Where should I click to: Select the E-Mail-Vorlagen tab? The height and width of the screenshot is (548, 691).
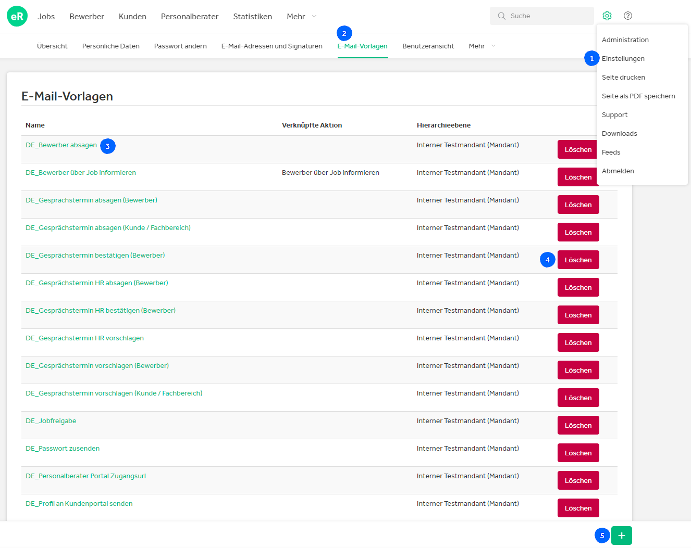(363, 46)
